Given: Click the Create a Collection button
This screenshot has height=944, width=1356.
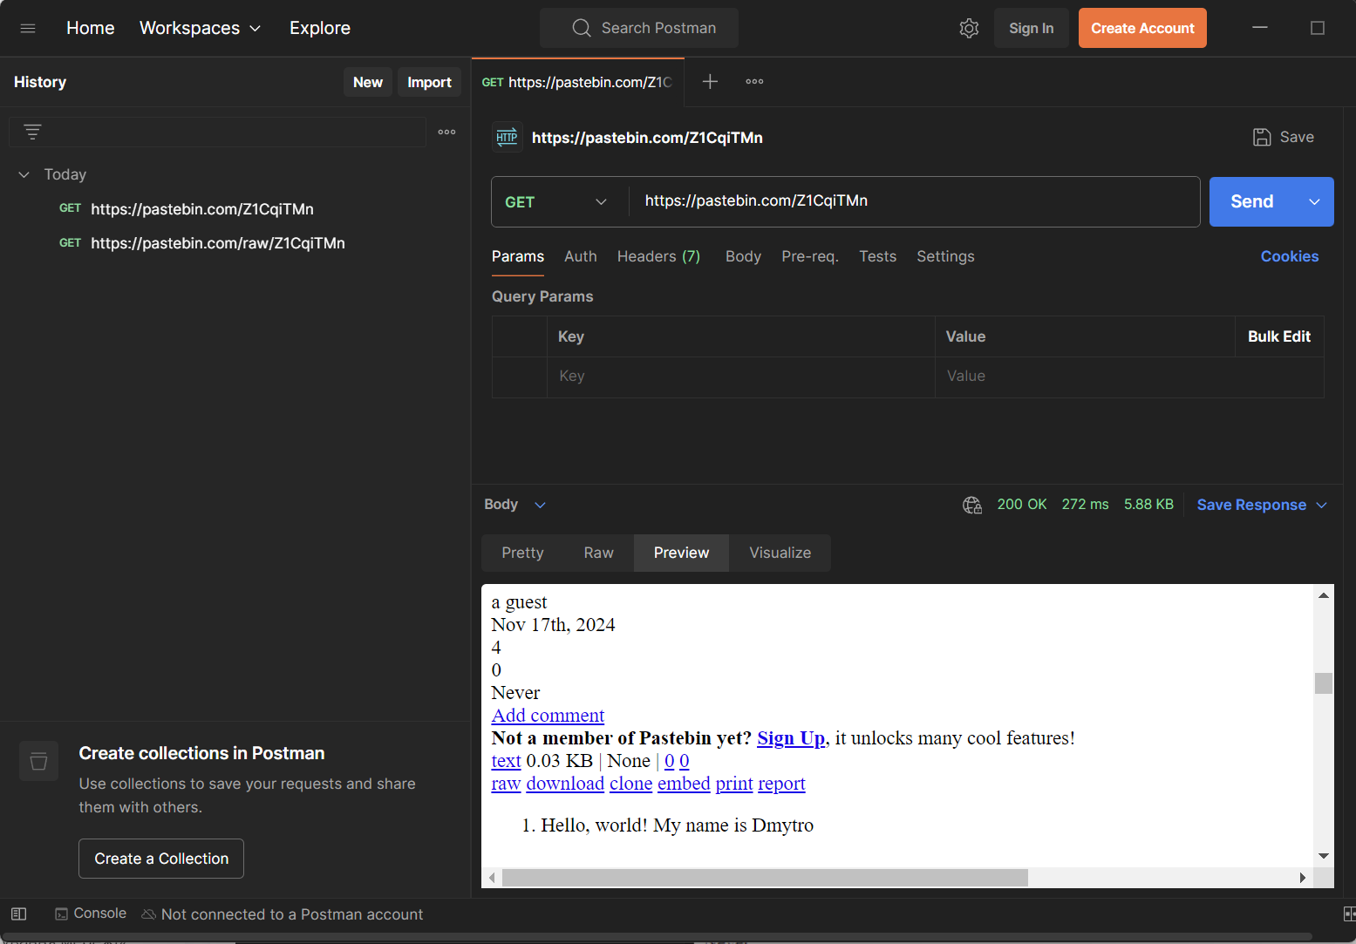Looking at the screenshot, I should coord(161,859).
